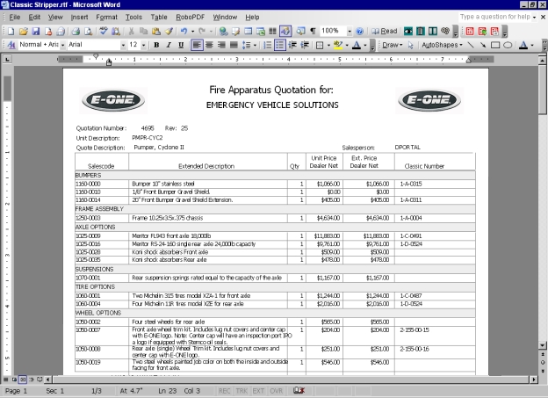Choose the Select Objects pointer

pos(411,45)
